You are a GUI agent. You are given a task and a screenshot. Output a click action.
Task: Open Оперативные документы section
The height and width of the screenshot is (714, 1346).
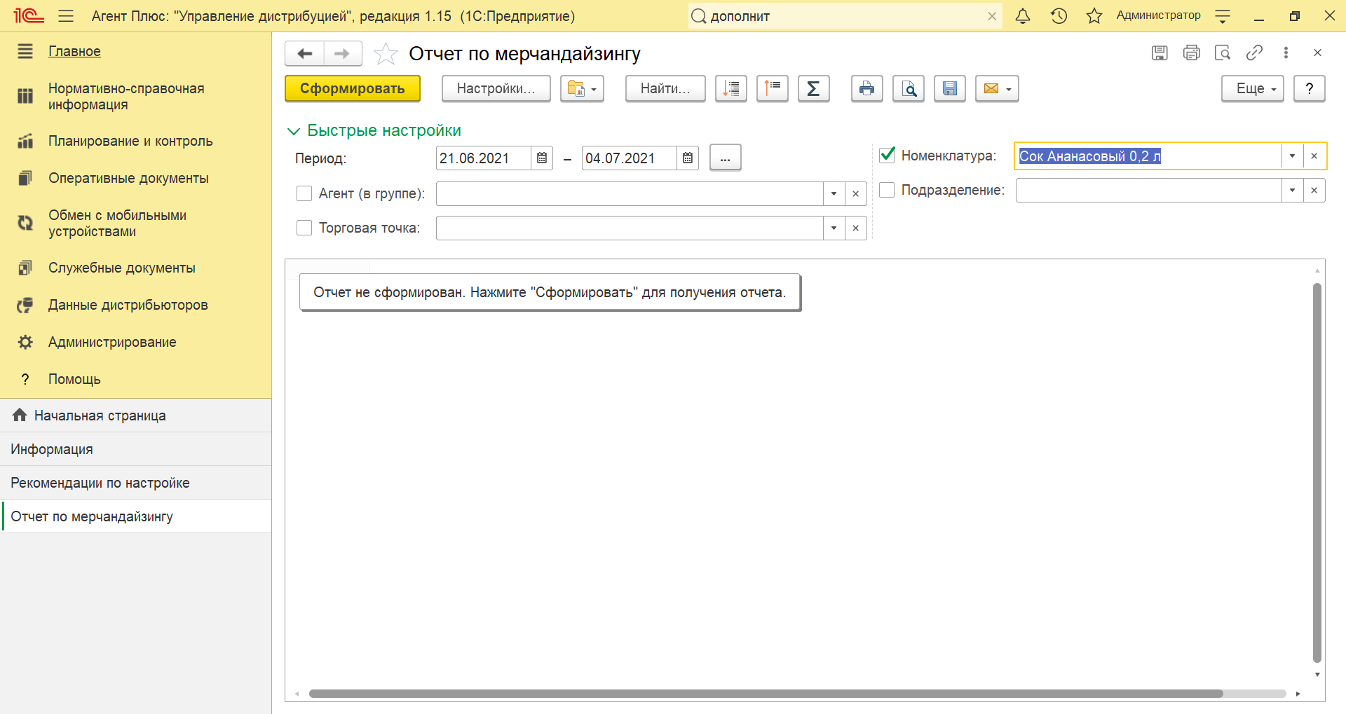pos(128,178)
